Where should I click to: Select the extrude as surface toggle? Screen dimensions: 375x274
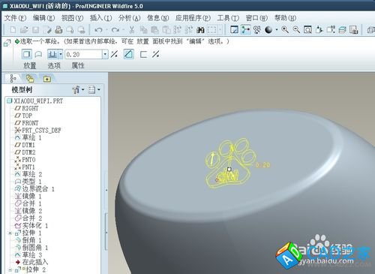coord(38,54)
